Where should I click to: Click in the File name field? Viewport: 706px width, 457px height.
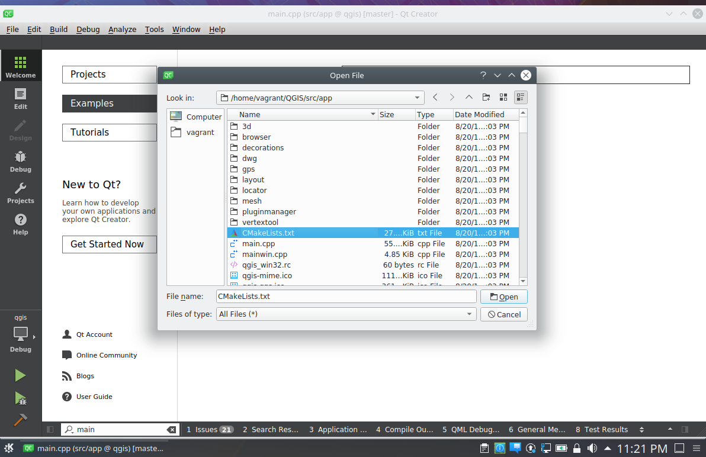(346, 297)
